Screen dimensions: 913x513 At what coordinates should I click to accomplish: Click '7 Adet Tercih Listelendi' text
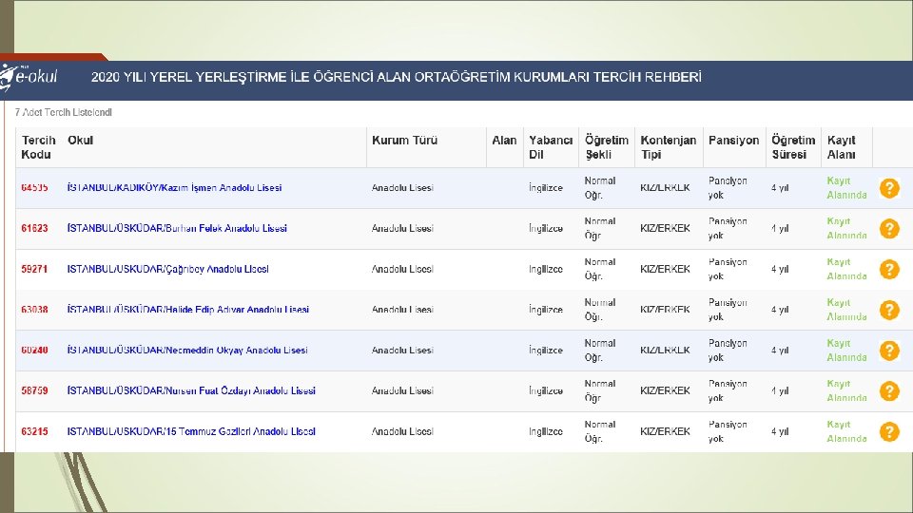pyautogui.click(x=64, y=112)
